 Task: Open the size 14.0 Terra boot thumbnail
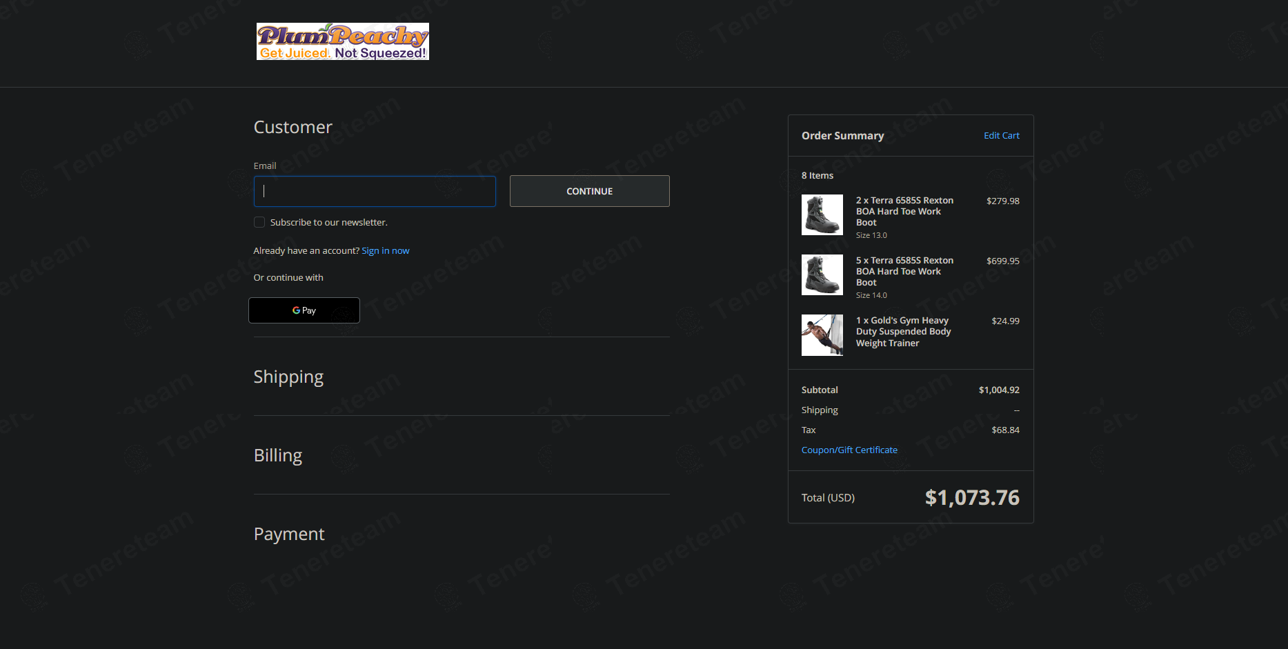tap(822, 274)
